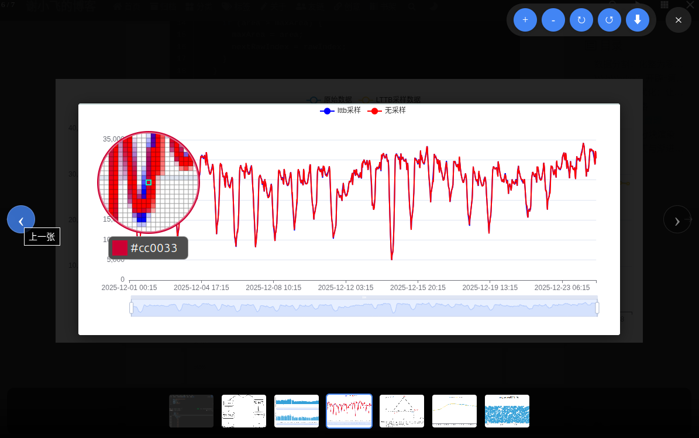Image resolution: width=699 pixels, height=438 pixels.
Task: Select the blue bar chart thumbnail
Action: click(297, 411)
